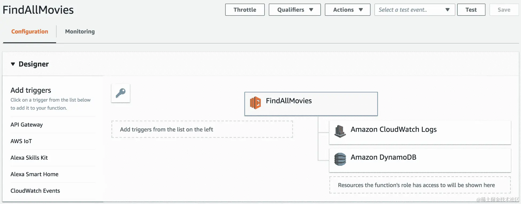Add the AWS IoT trigger
This screenshot has width=521, height=204.
21,141
